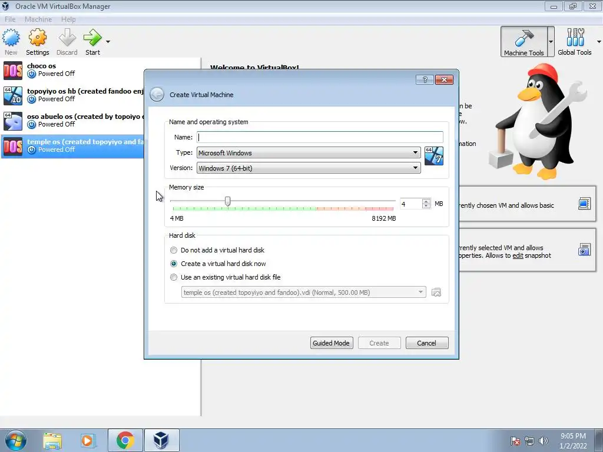
Task: Select temple os DOS icon
Action: coord(13,147)
